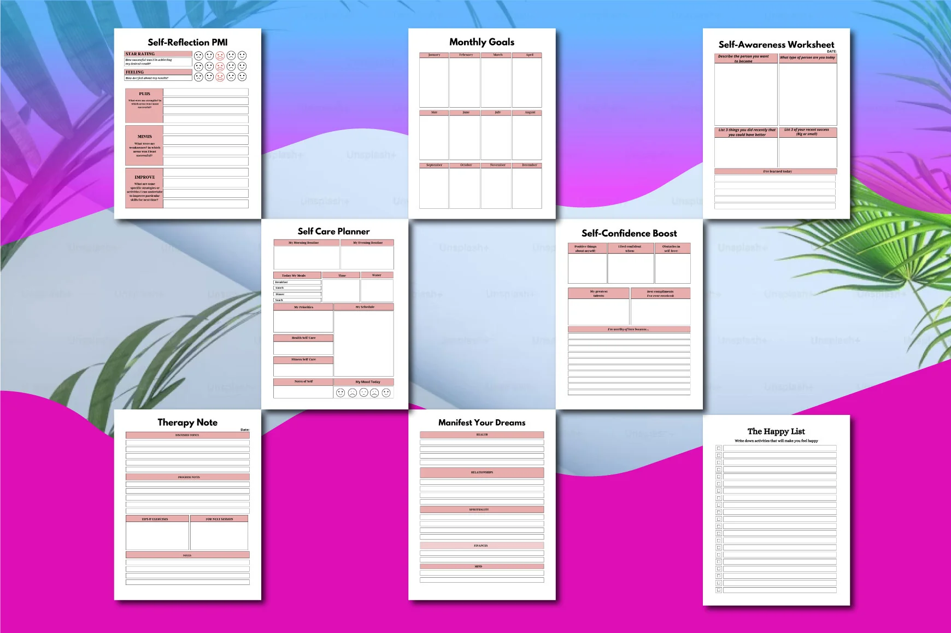This screenshot has width=951, height=633.
Task: Click the Tips & Exercises header
Action: [157, 519]
